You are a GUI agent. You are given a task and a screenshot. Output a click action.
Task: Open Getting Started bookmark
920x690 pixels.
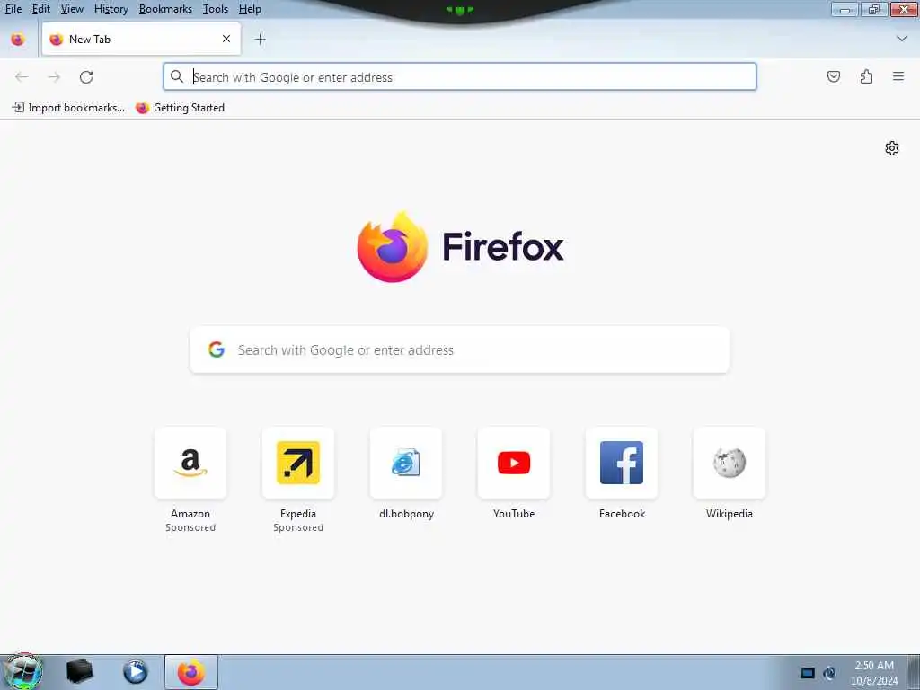coord(180,108)
